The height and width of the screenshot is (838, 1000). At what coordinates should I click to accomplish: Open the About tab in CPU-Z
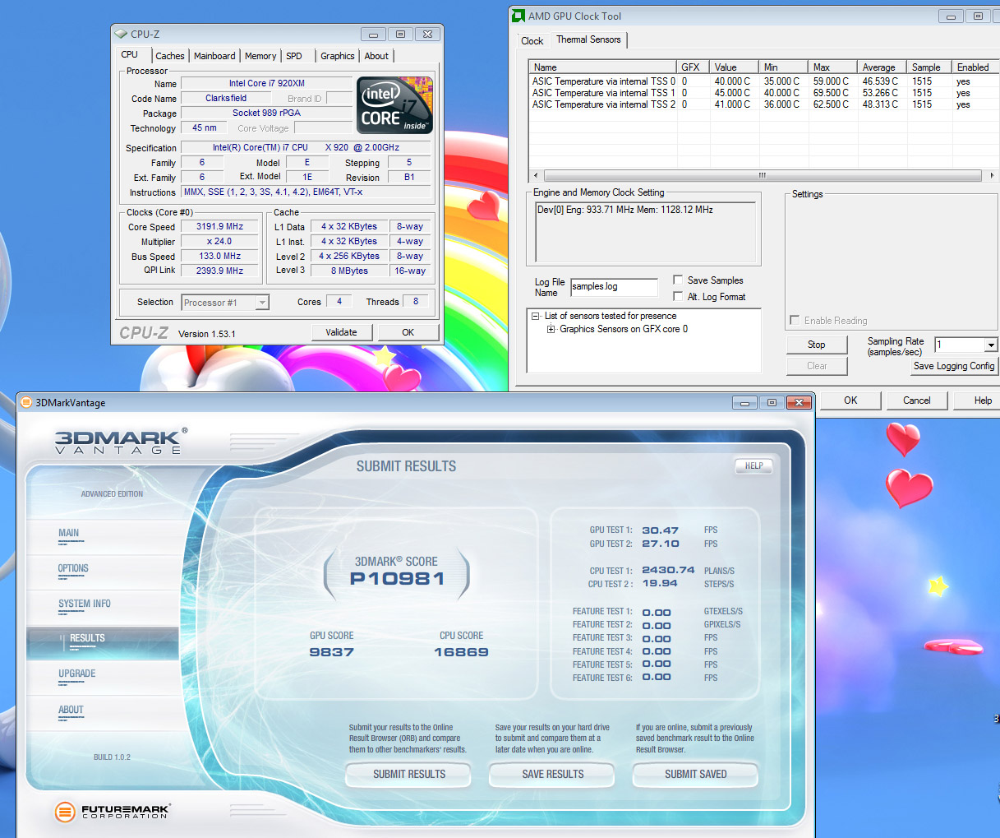[376, 56]
